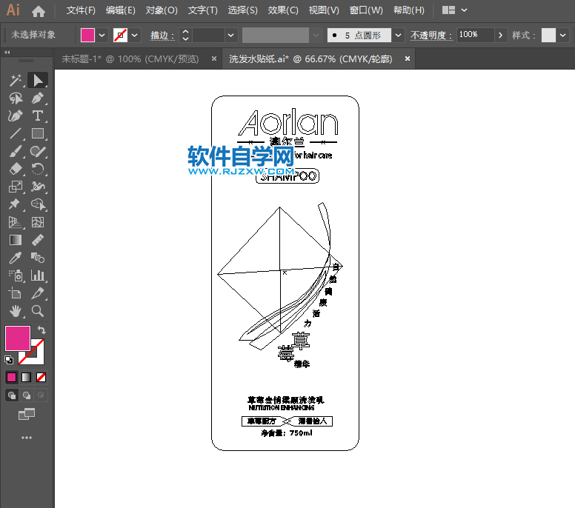Select the Slice tool
Screen dimensions: 575x508
[38, 293]
